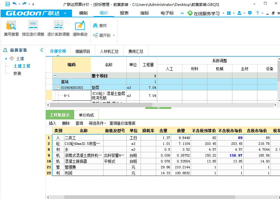Select the 水 material row
This screenshot has width=280, height=199.
(x=163, y=149)
